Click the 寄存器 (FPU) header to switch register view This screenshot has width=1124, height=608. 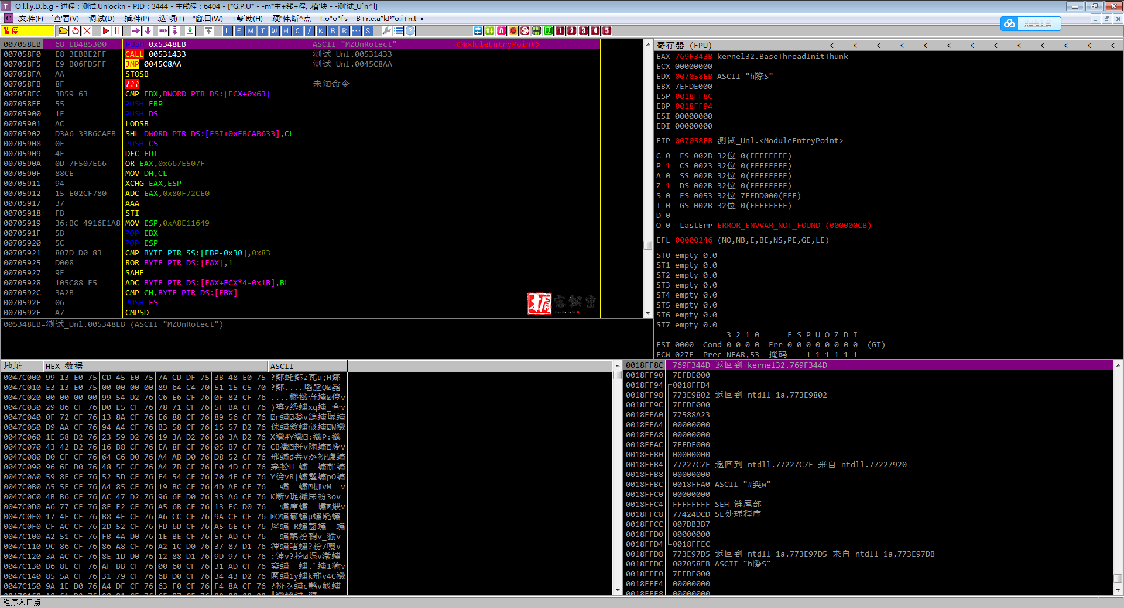tap(684, 45)
